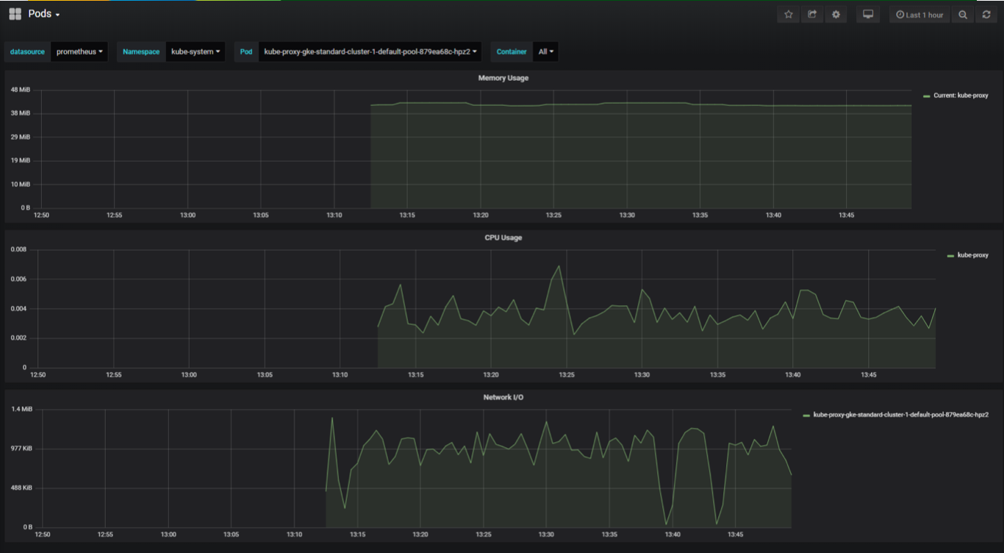Click the CPU Usage panel title
The height and width of the screenshot is (553, 1004).
coord(503,238)
